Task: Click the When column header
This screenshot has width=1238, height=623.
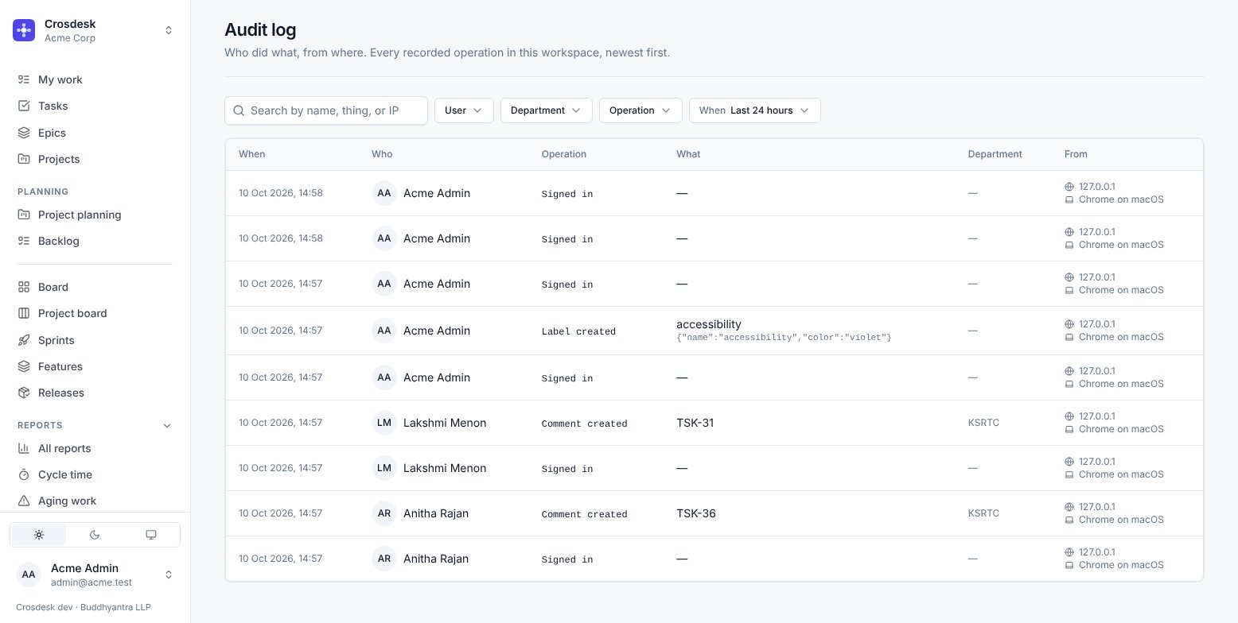Action: [x=252, y=154]
